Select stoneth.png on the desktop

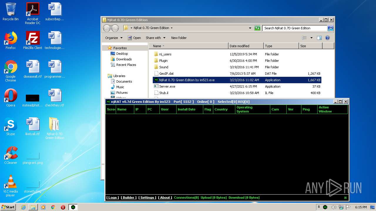click(x=33, y=187)
